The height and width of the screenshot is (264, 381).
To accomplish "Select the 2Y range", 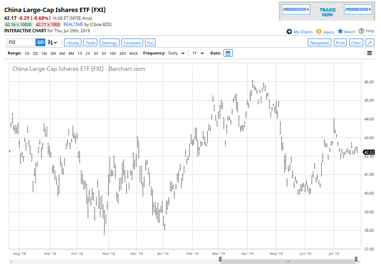I will [x=88, y=53].
